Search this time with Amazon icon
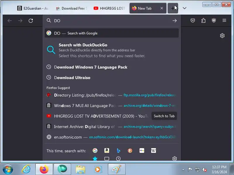Screen dimensions: 234x175 tap(107, 150)
